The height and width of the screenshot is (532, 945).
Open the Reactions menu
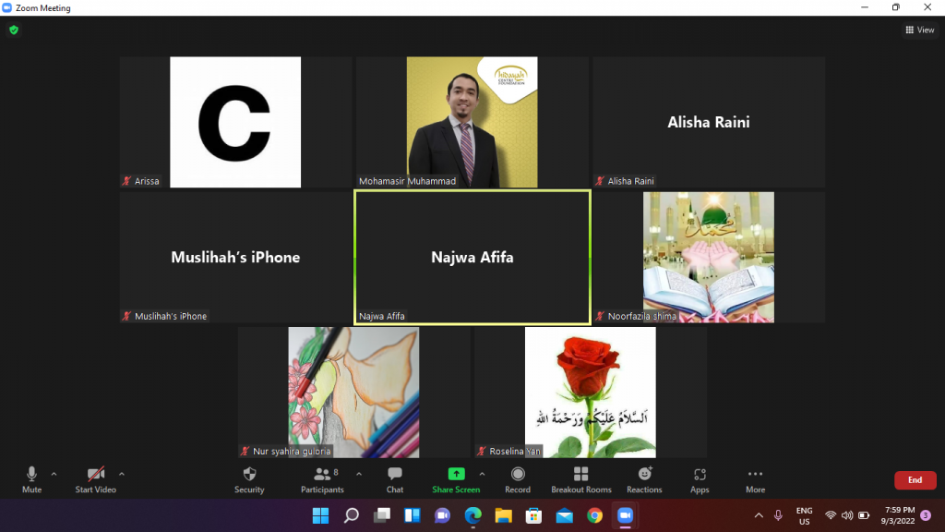(644, 475)
